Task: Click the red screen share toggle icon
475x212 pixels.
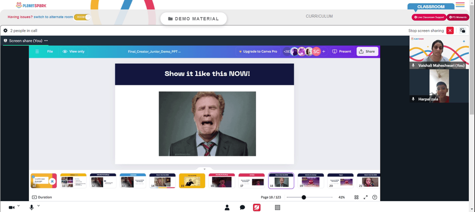Action: coord(257,207)
